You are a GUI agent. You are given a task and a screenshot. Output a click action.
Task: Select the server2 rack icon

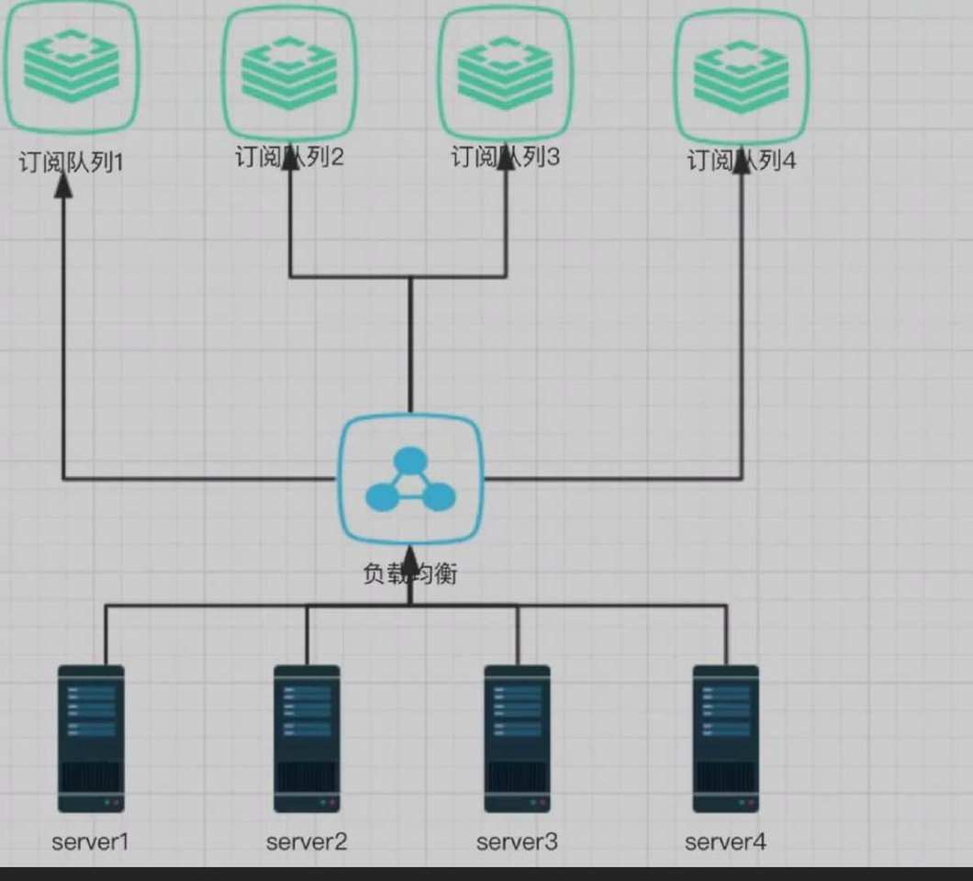click(x=307, y=739)
